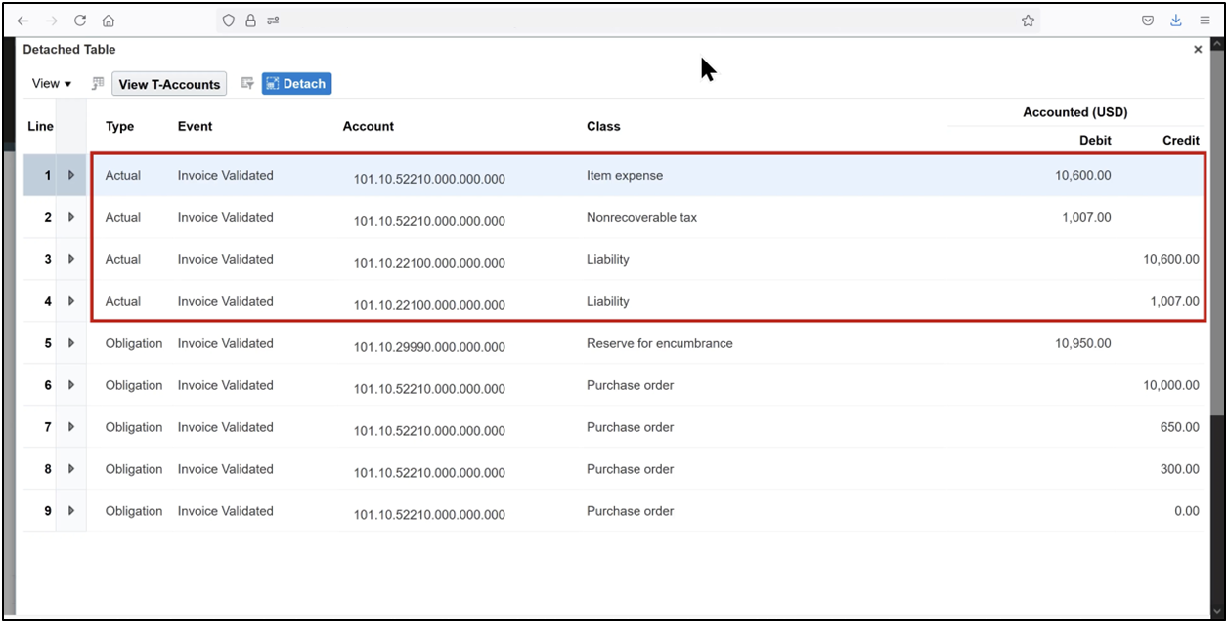Click the Accounted (USD) column header
This screenshot has width=1228, height=625.
1075,111
